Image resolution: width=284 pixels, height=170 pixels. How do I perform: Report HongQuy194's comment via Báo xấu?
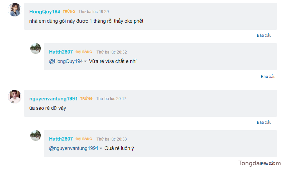[264, 35]
